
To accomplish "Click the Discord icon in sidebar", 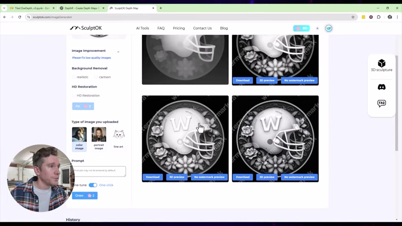I will pyautogui.click(x=381, y=87).
